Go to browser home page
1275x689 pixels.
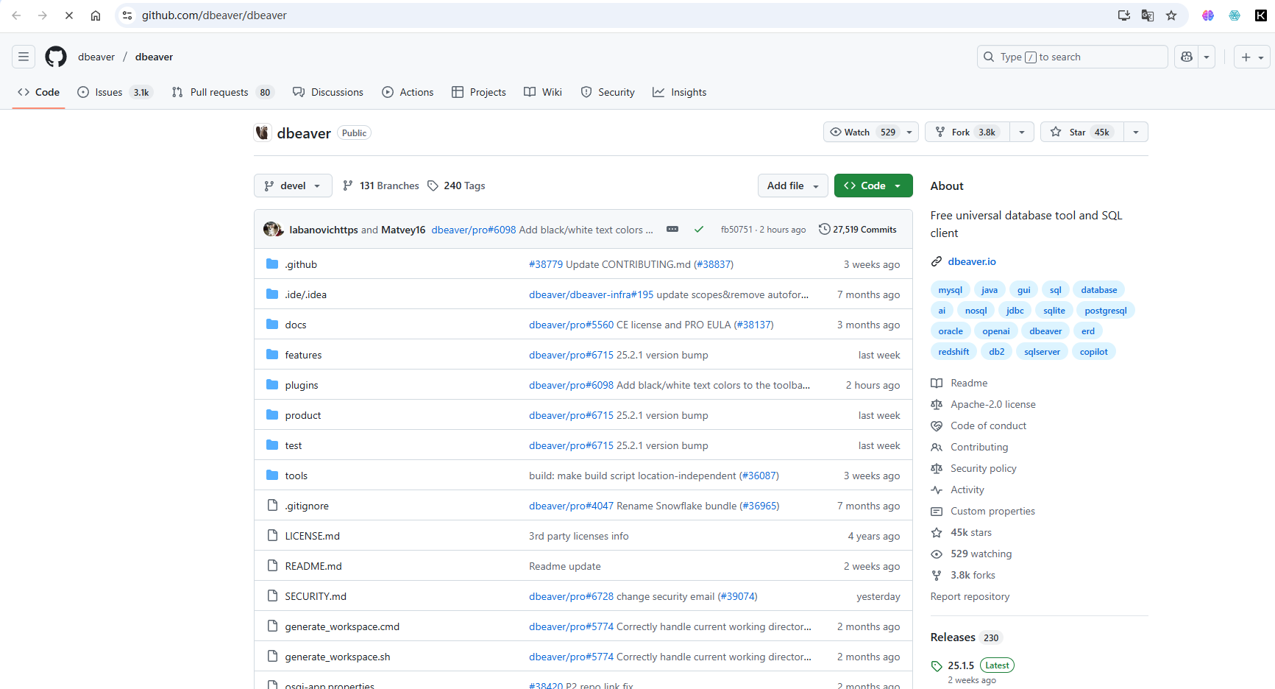coord(96,15)
